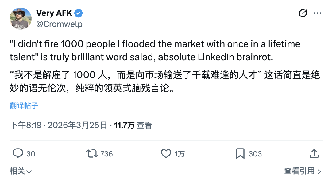
Task: Click the repost count 736
Action: pos(106,154)
